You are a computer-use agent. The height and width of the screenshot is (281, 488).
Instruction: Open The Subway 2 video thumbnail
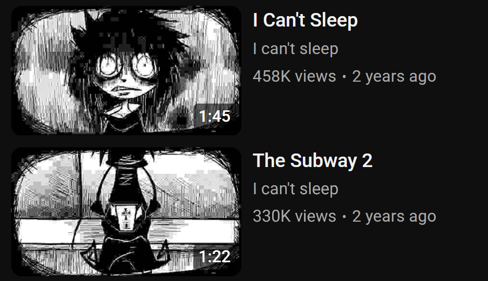coord(126,212)
